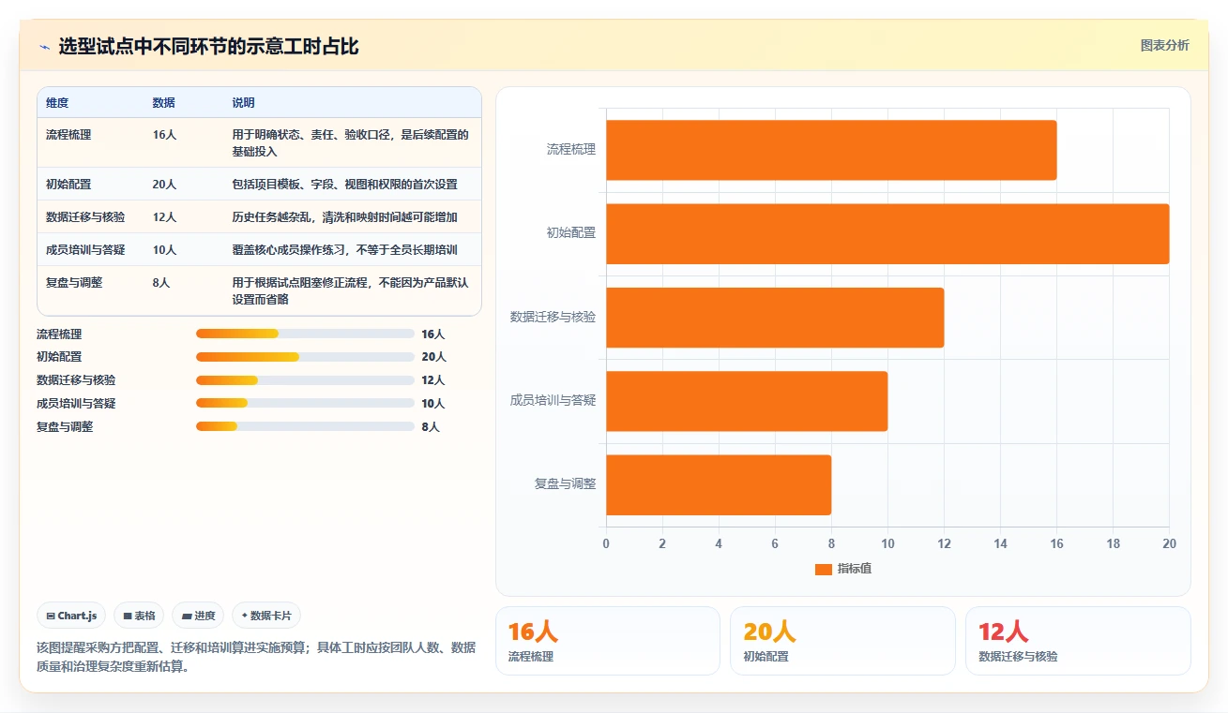Click the 成员培训与答疑 bar in chart
This screenshot has width=1228, height=713.
(x=747, y=401)
